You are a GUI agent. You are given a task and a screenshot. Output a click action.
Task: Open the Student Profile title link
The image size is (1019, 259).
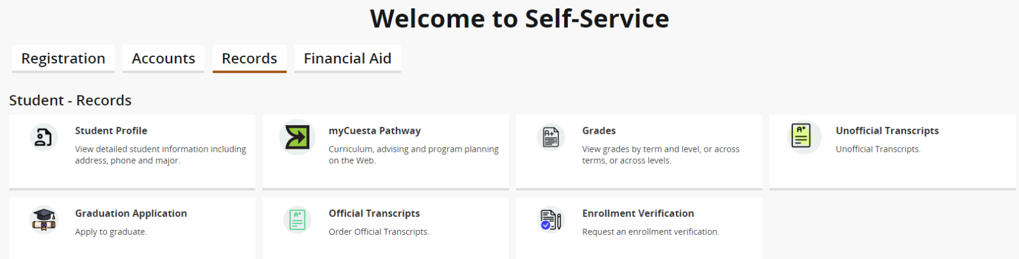point(111,131)
